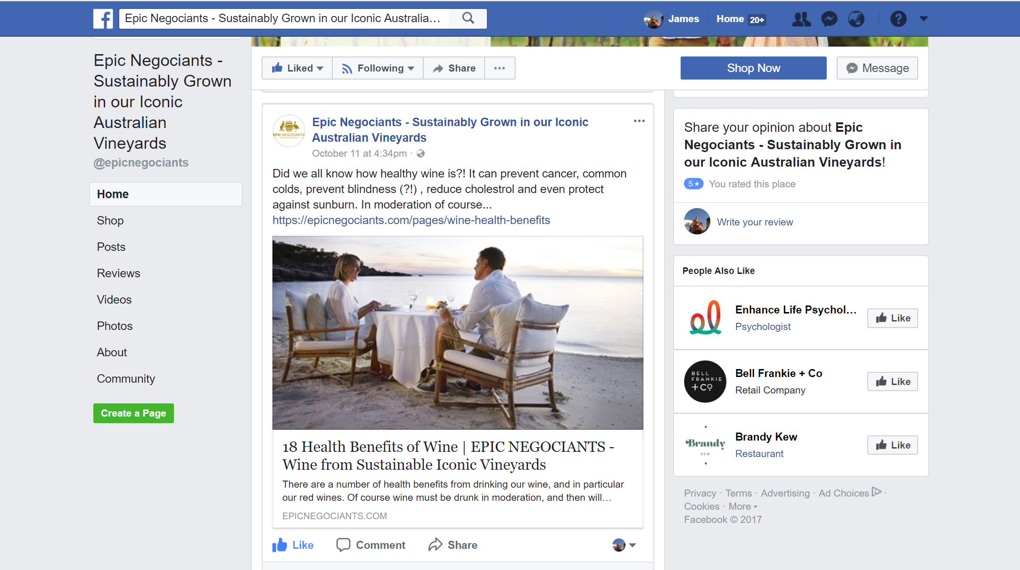Click EPICNEGOCIANTS.COM source text
The image size is (1020, 570).
pos(335,516)
